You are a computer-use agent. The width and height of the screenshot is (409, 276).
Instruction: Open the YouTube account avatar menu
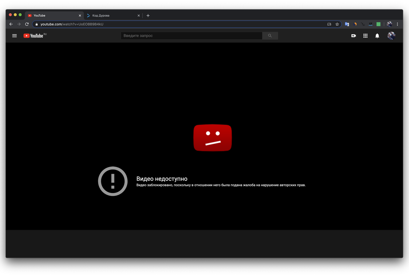(x=391, y=36)
